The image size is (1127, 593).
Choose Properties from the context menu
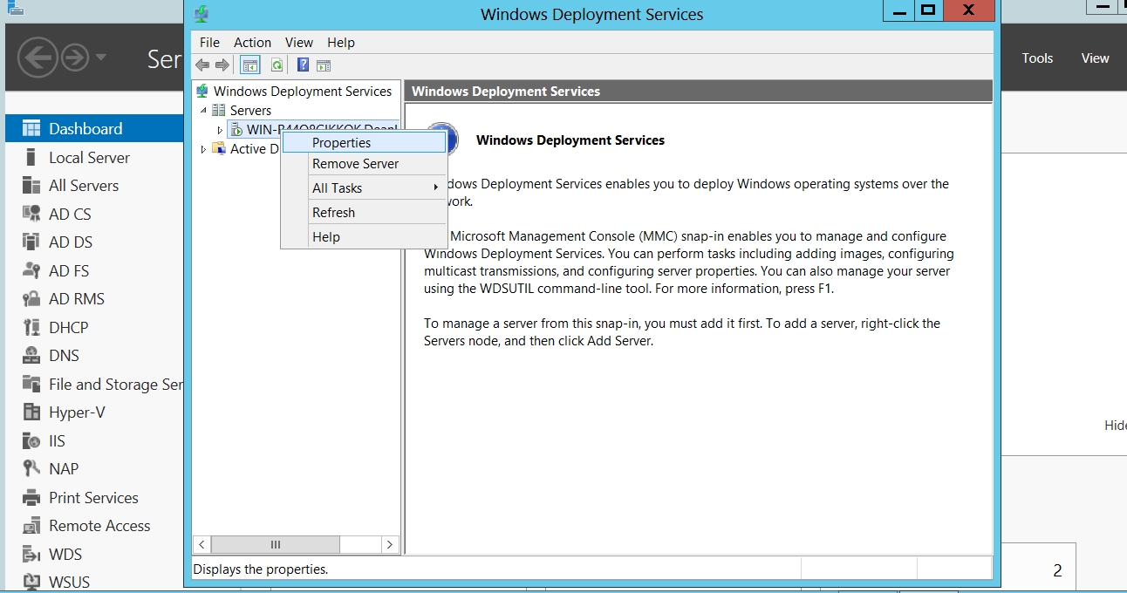pyautogui.click(x=341, y=143)
